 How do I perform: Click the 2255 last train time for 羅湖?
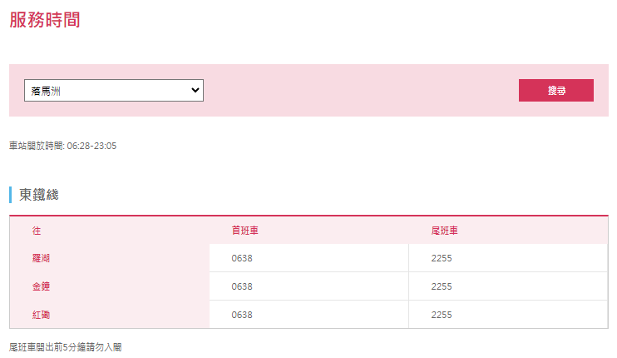[442, 258]
